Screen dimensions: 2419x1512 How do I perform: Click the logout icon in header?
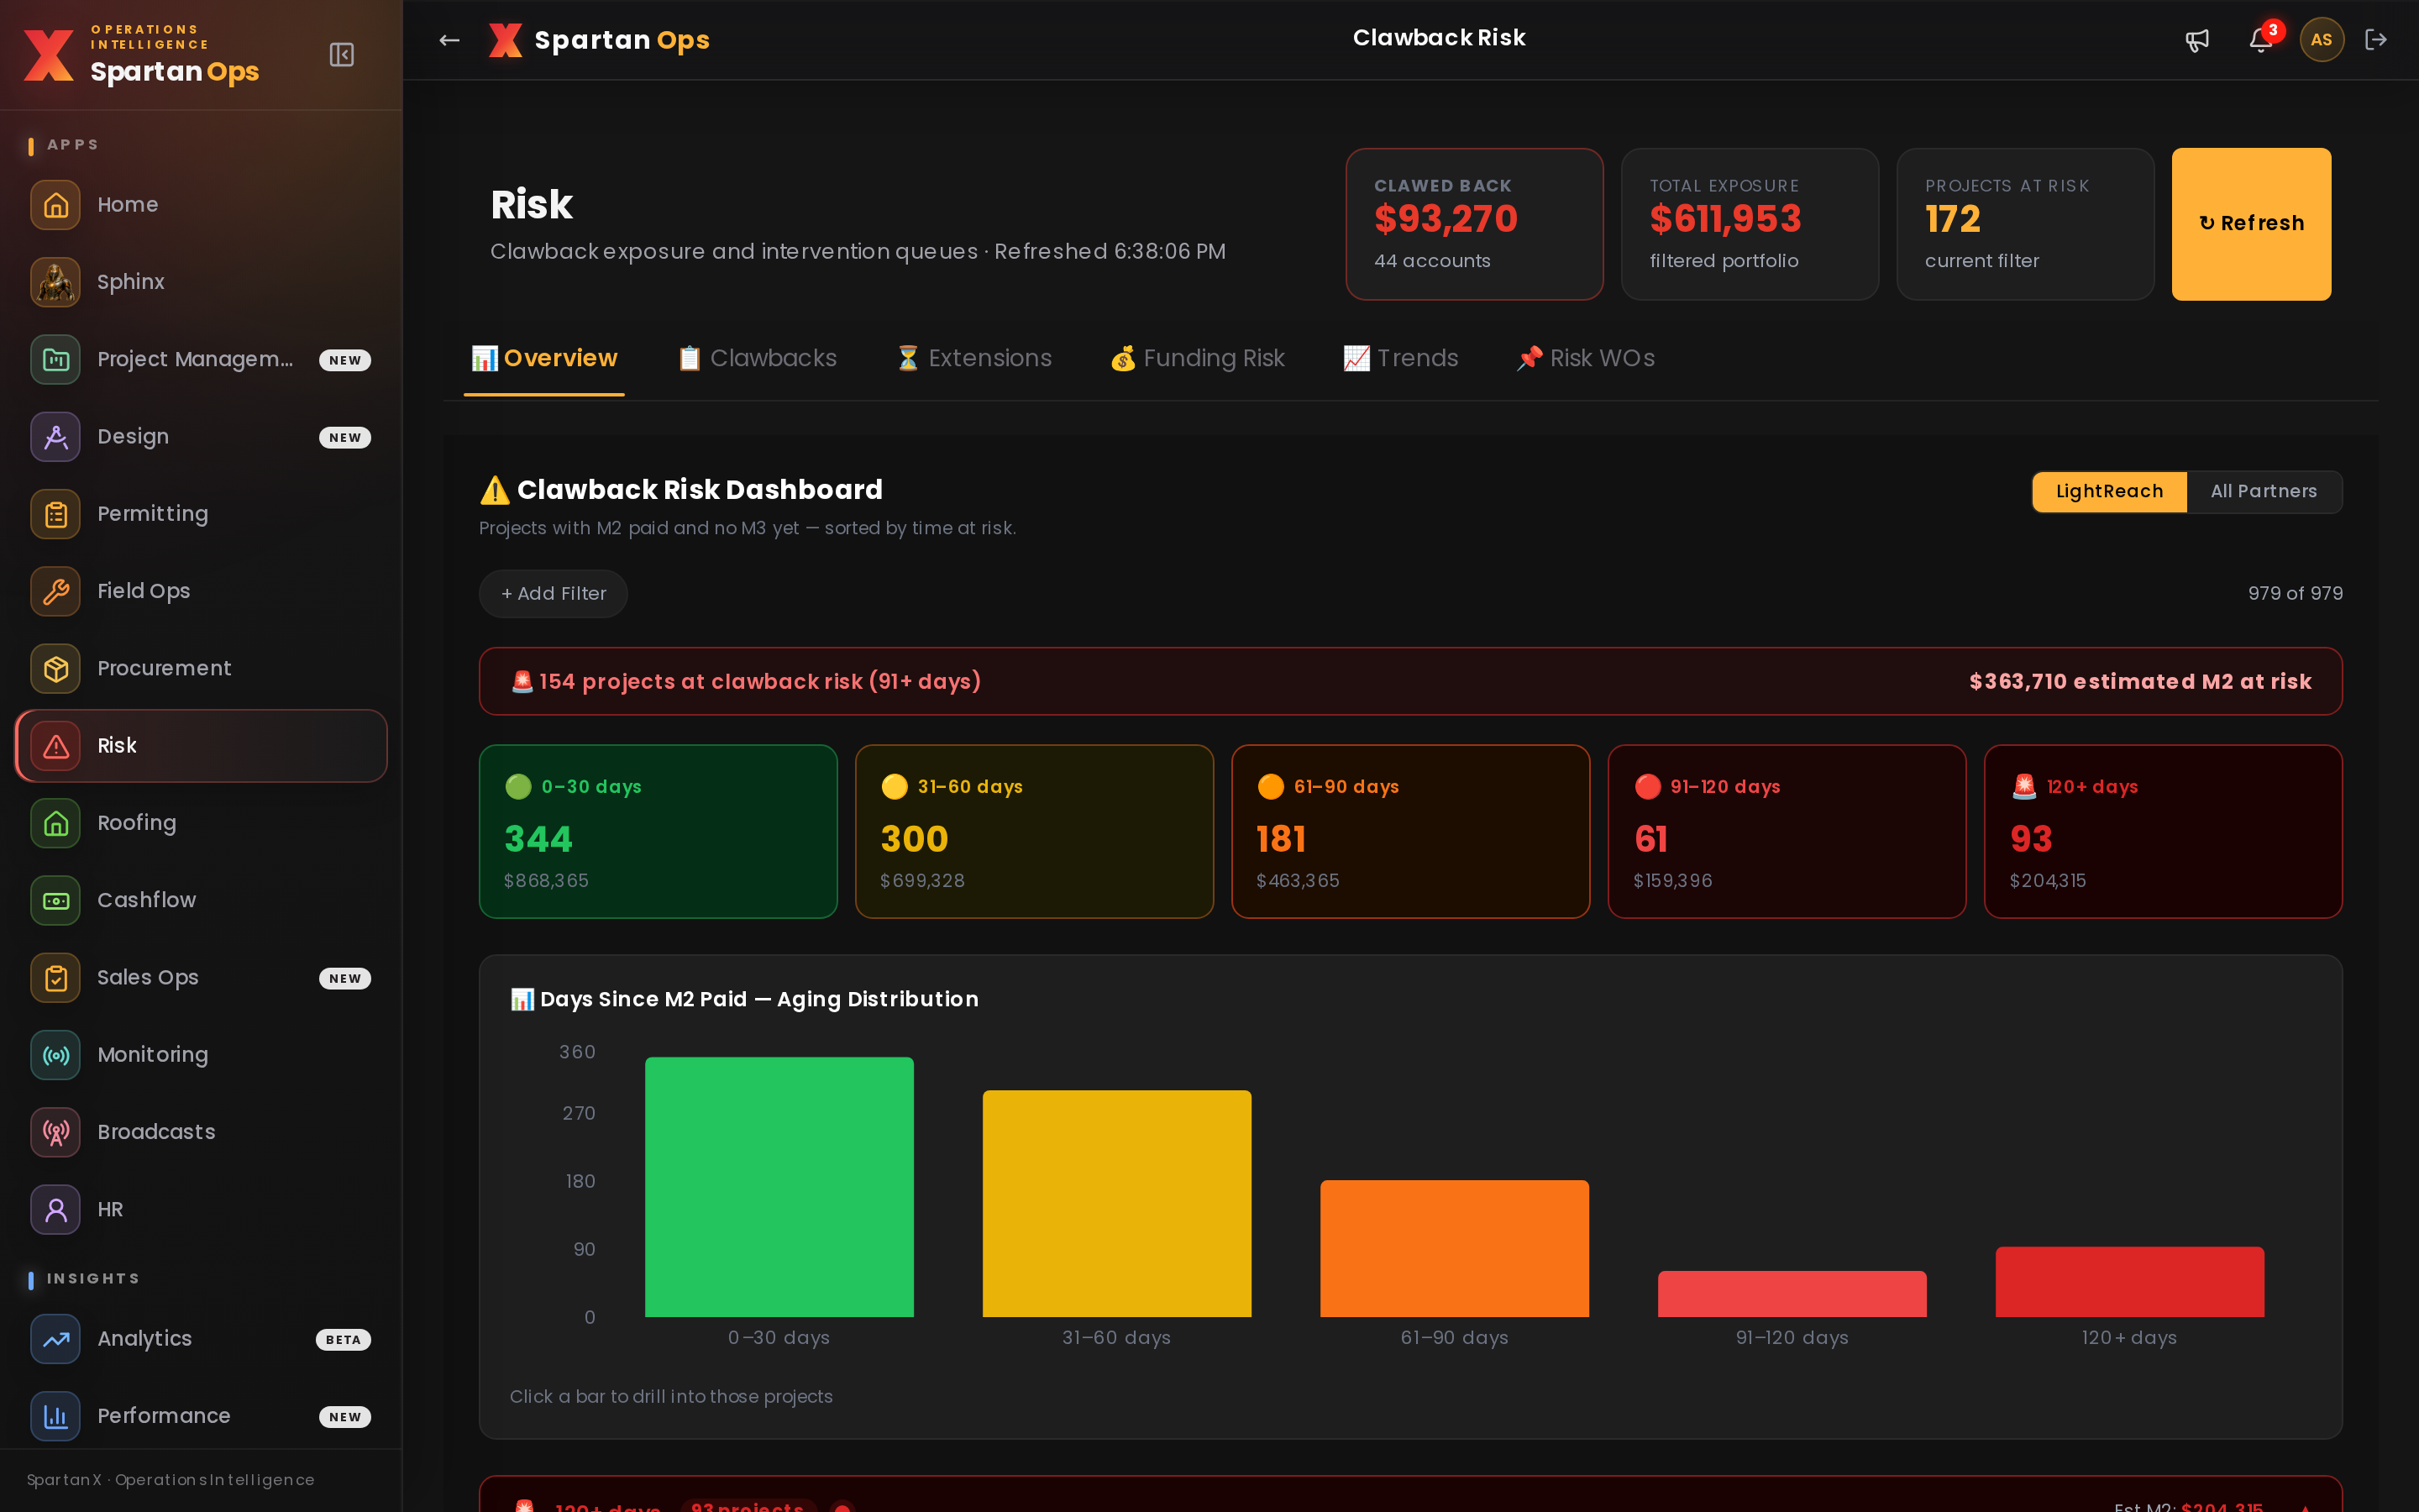2376,40
